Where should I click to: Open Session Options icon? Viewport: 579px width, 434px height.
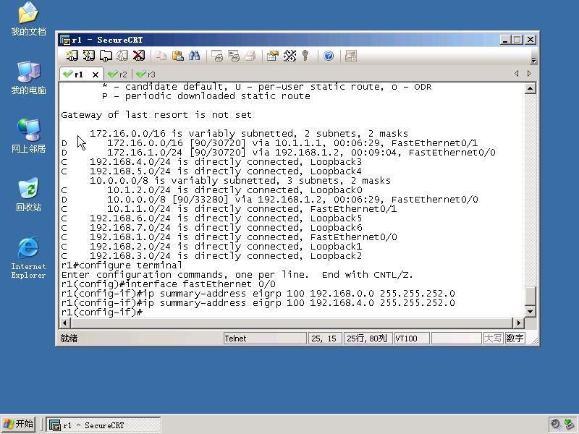273,56
